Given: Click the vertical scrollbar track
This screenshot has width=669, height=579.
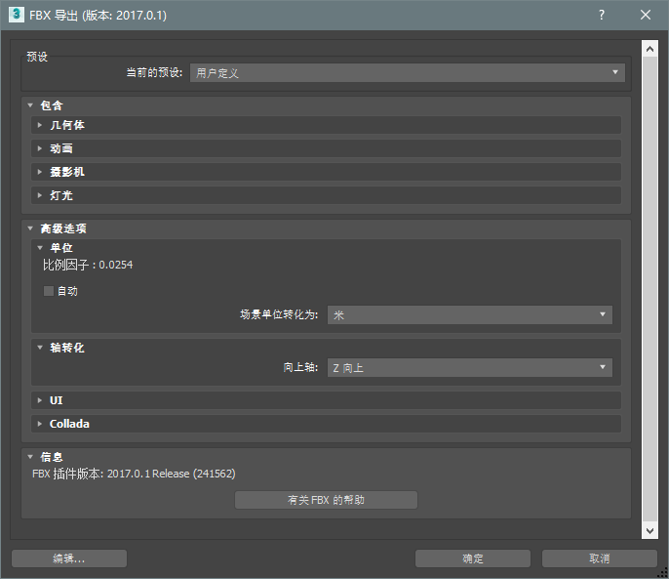Looking at the screenshot, I should point(649,290).
